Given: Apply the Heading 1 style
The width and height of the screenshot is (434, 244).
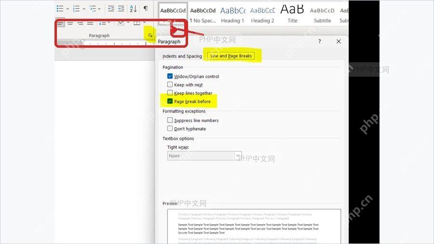Looking at the screenshot, I should [233, 14].
